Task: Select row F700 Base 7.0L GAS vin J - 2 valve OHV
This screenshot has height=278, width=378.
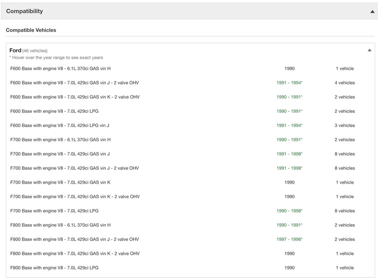Action: pyautogui.click(x=190, y=168)
